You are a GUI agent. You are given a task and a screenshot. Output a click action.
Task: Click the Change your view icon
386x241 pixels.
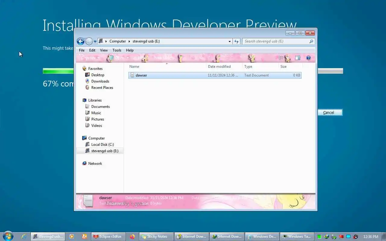pos(281,58)
